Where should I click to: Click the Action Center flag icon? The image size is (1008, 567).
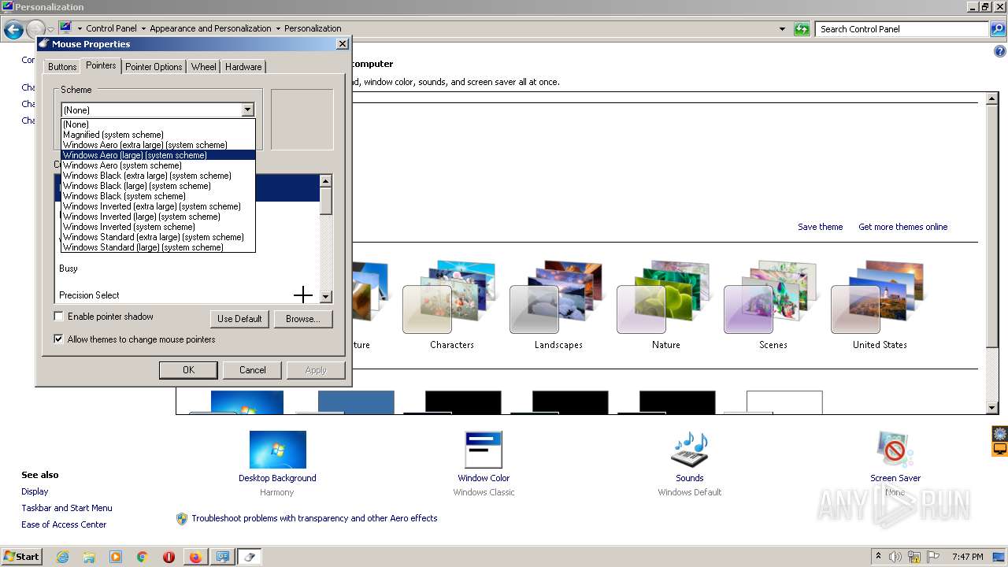(x=933, y=557)
